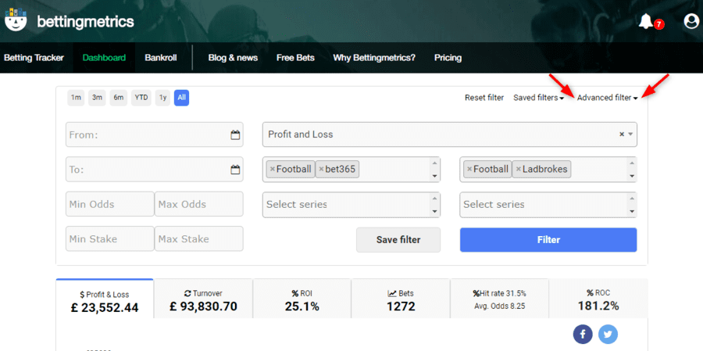703x351 pixels.
Task: Open the From date calendar icon
Action: [235, 134]
